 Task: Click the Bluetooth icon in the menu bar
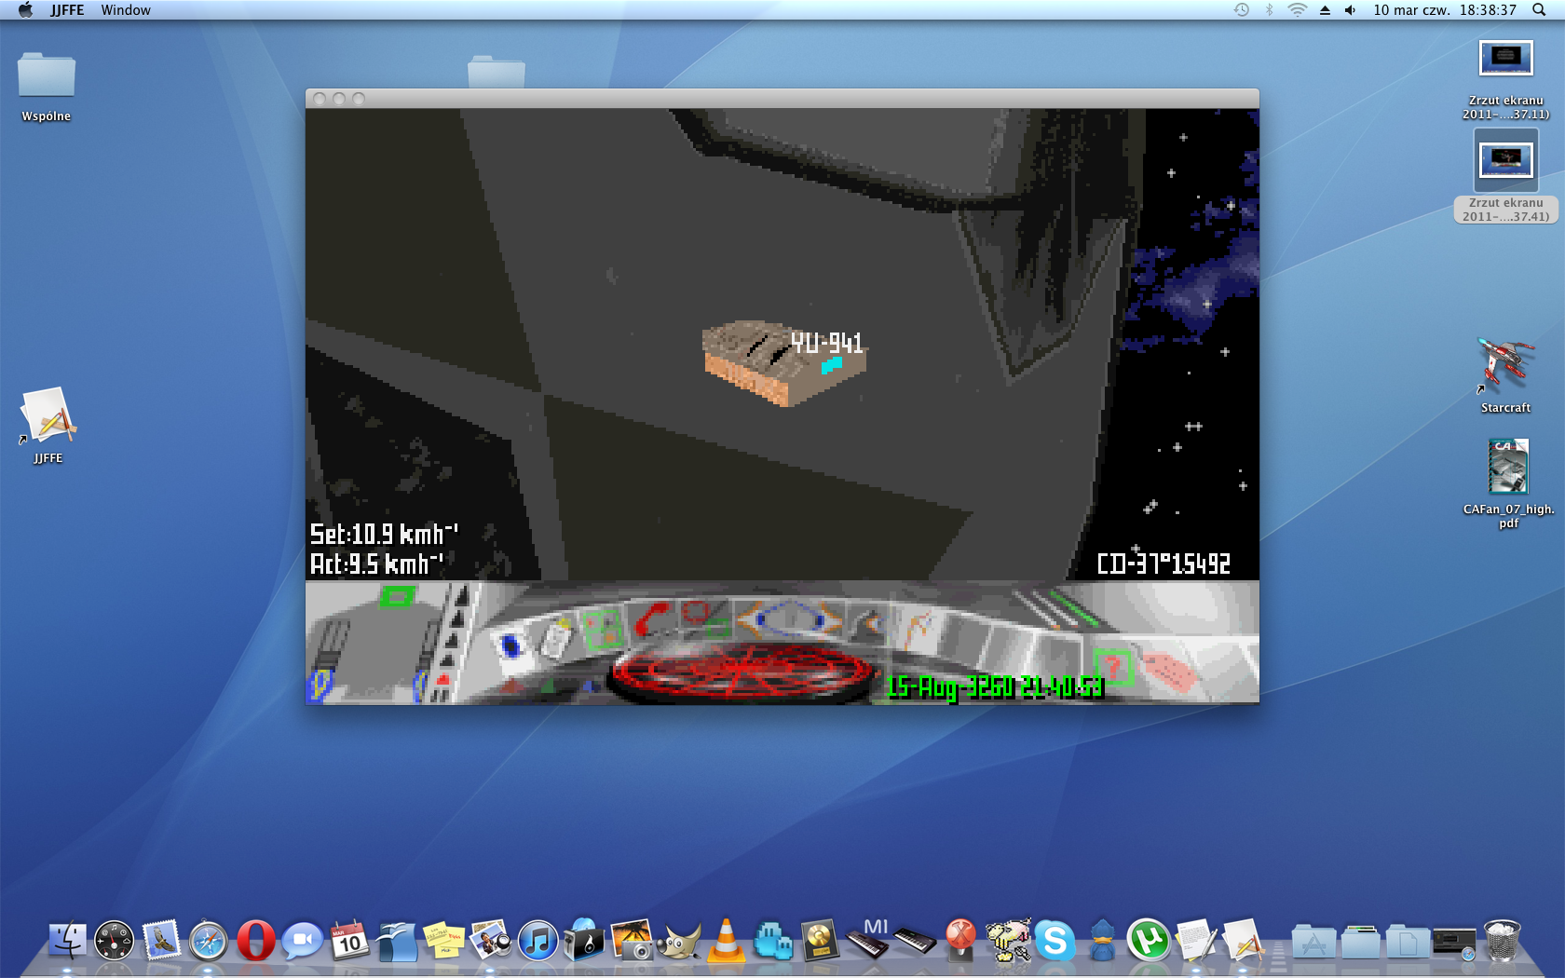[1269, 10]
